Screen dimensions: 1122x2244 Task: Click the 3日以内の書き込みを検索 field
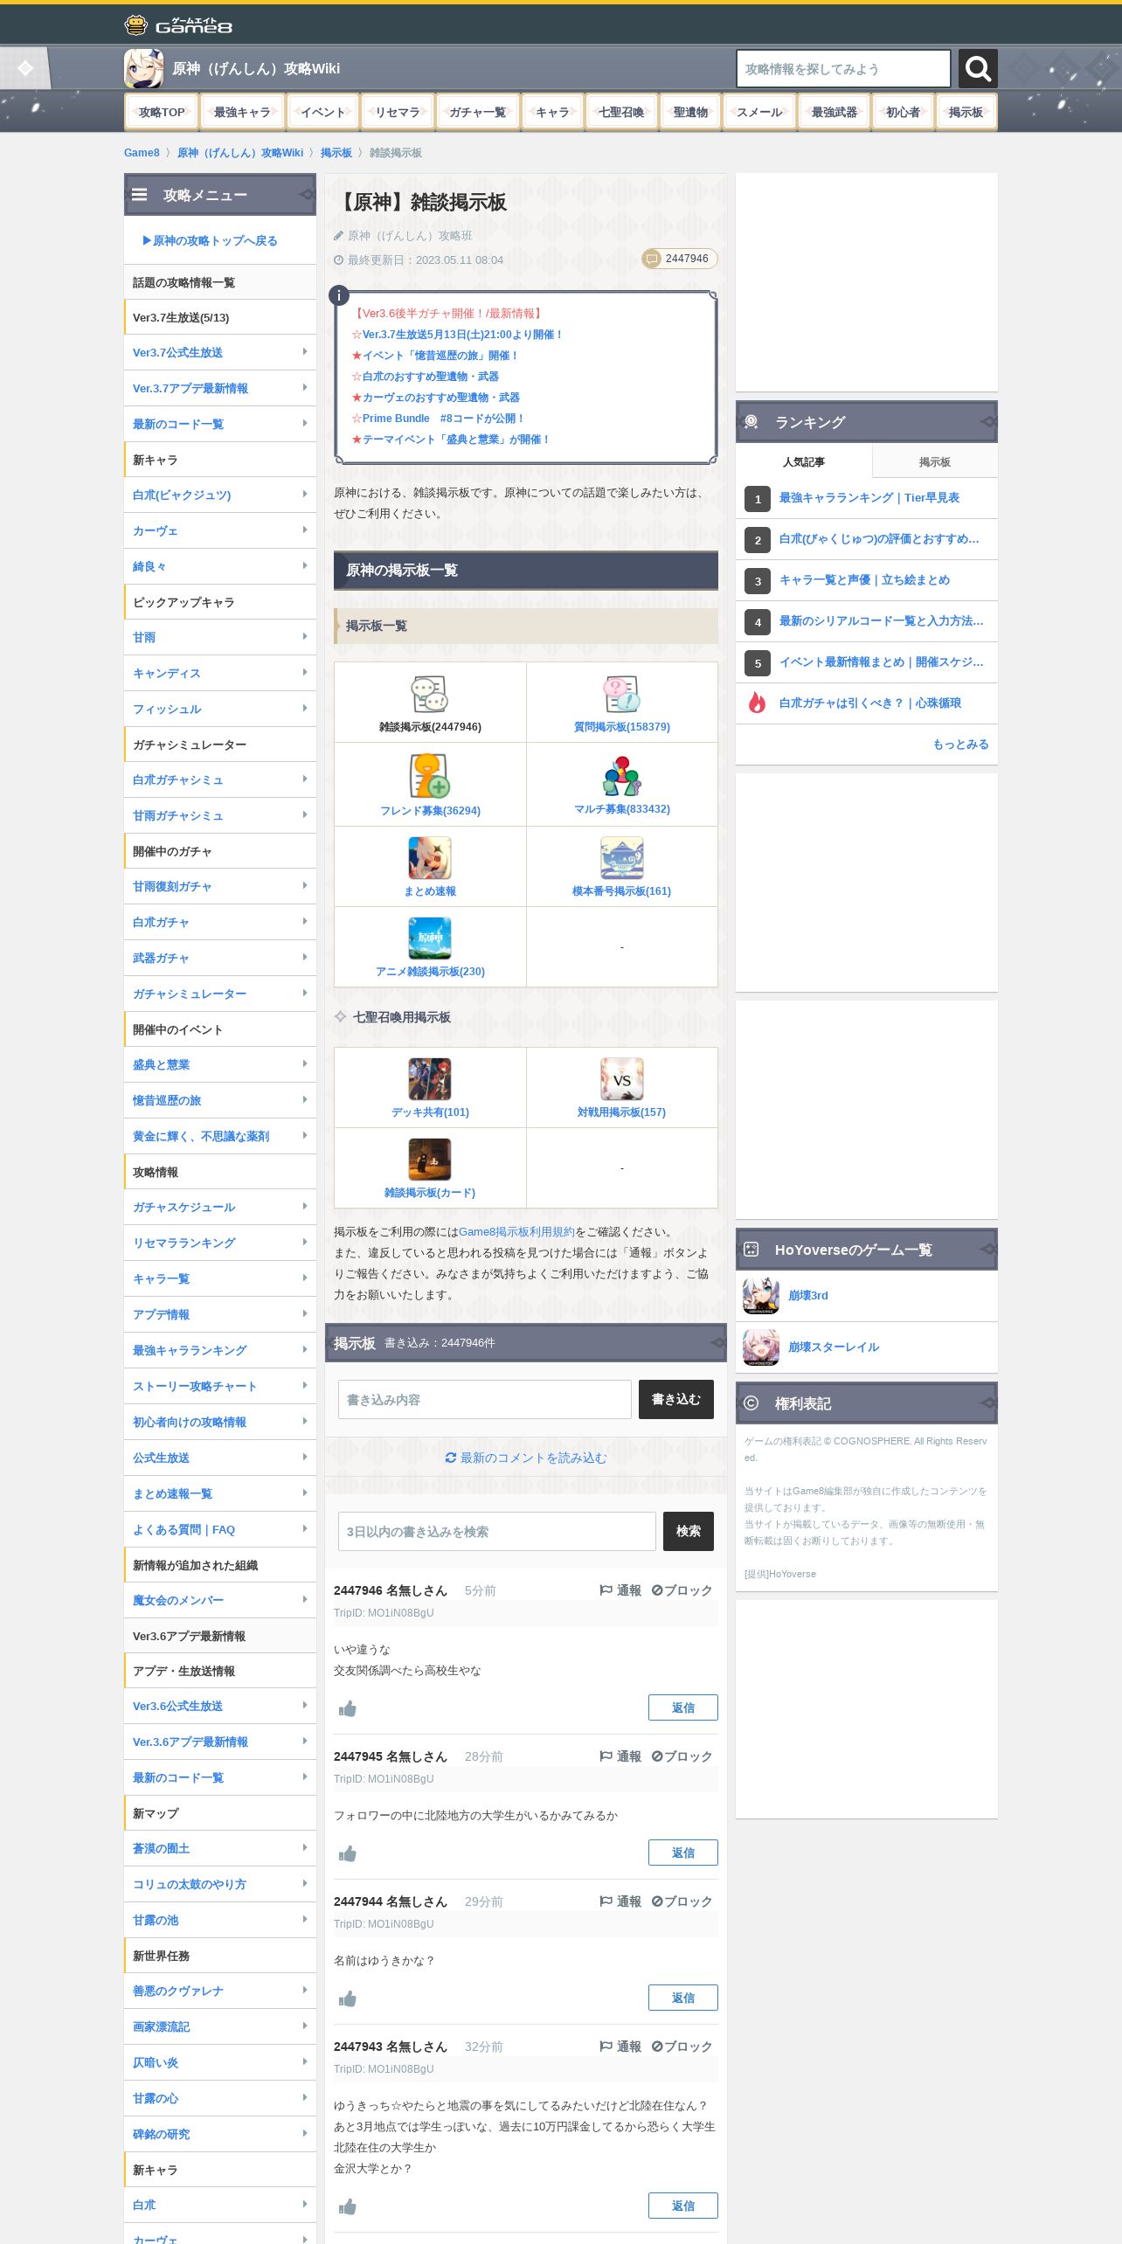[x=496, y=1531]
